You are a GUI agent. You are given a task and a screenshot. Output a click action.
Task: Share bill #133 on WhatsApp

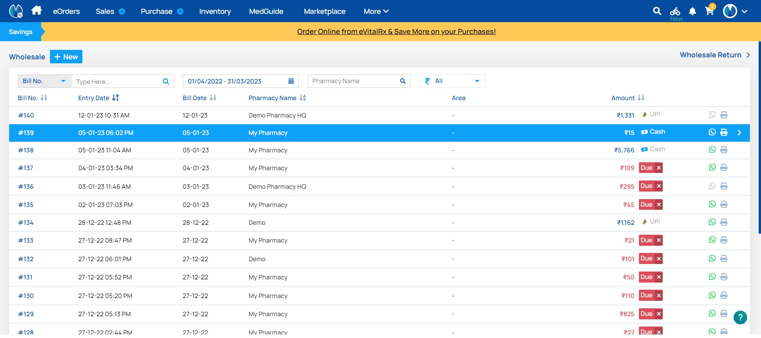pos(712,240)
